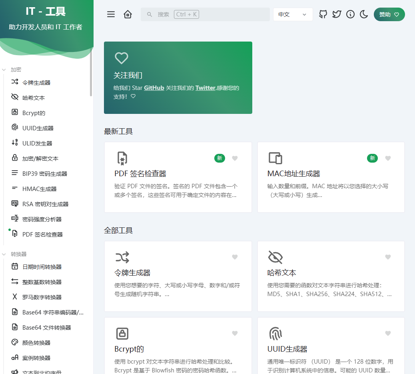Favorite the PDF 签名检查器 card heart

coord(235,158)
